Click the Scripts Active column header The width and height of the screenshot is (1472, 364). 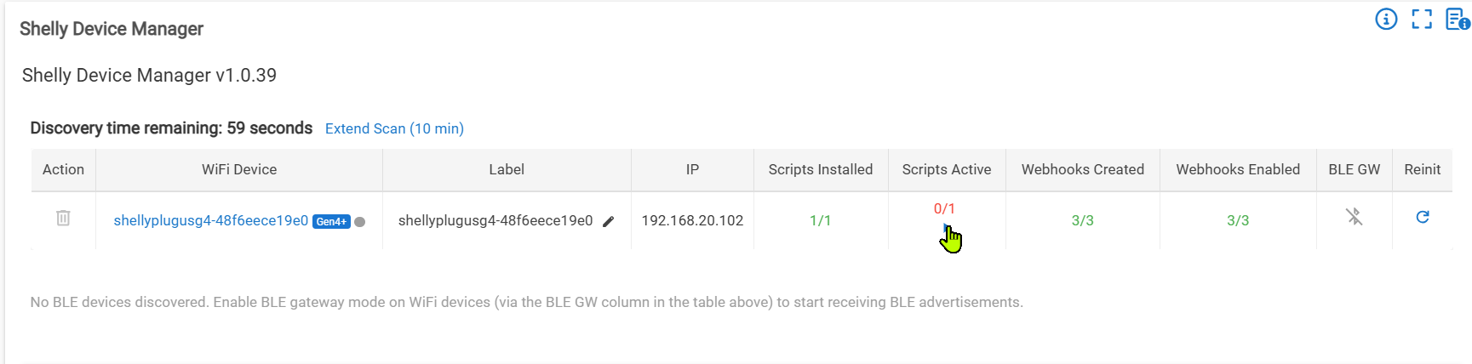point(947,169)
